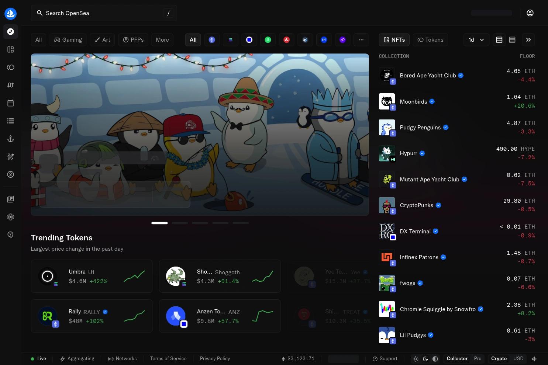
Task: Open the Umbra U1 token card
Action: click(92, 277)
